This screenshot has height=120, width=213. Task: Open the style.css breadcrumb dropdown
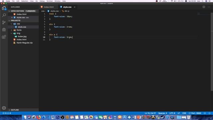tap(53, 11)
